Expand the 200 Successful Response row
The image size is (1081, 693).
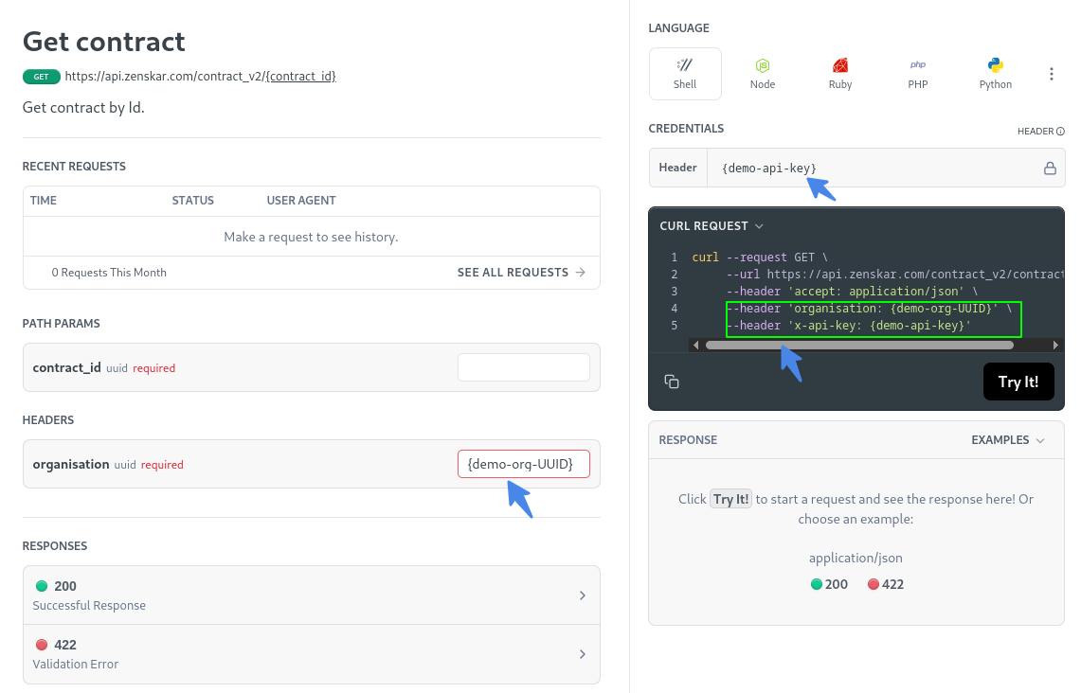click(311, 595)
